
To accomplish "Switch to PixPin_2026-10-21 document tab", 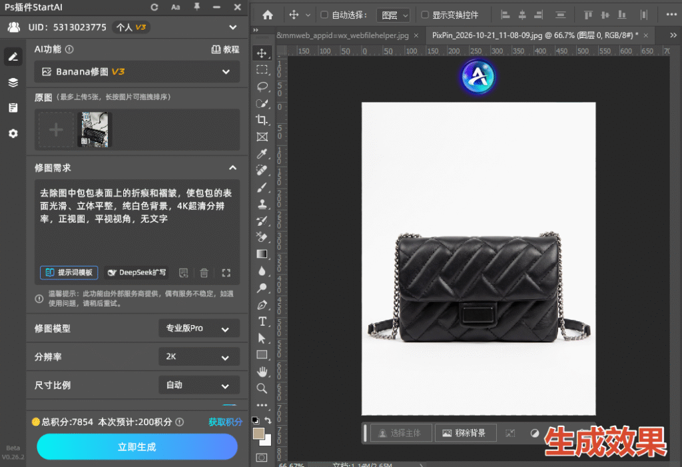I will (x=535, y=35).
